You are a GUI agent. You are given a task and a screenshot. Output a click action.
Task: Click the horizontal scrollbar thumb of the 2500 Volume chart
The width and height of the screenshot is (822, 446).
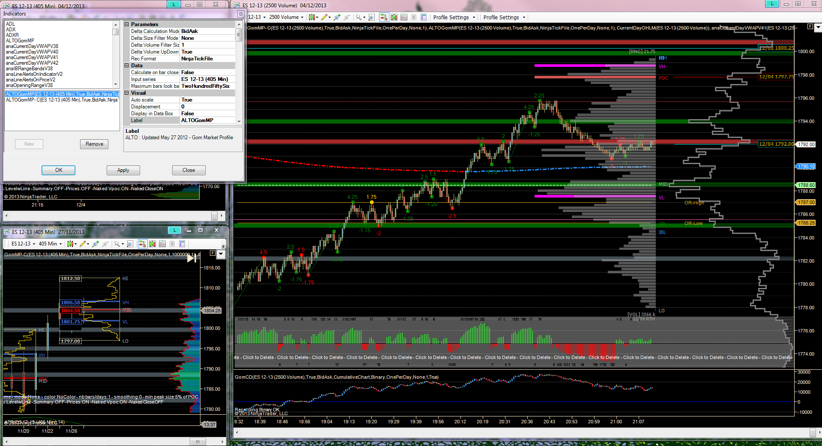[x=813, y=433]
